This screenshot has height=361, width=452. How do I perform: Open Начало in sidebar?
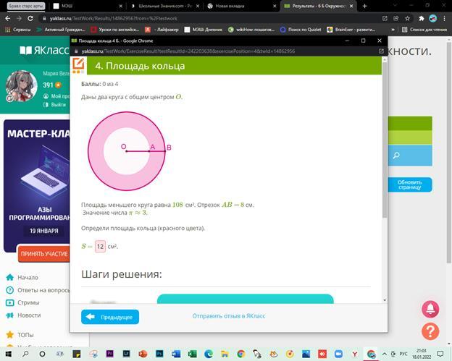pos(22,278)
